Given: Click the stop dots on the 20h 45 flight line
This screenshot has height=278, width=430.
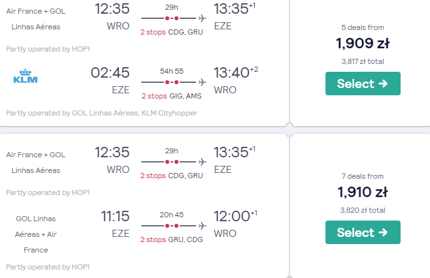Looking at the screenshot, I should click(172, 226).
